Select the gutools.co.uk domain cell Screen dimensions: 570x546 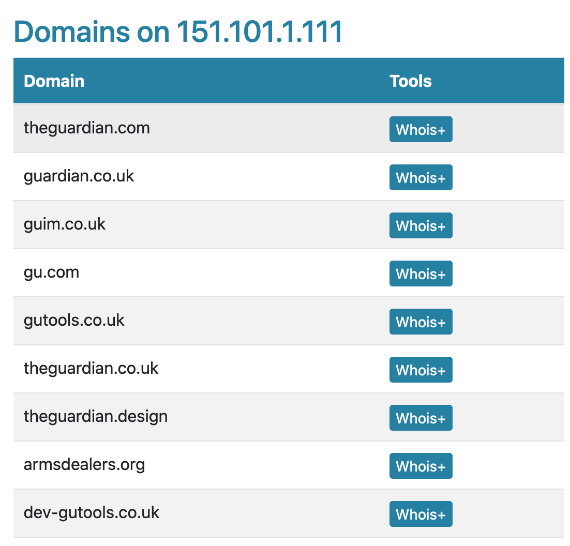74,321
